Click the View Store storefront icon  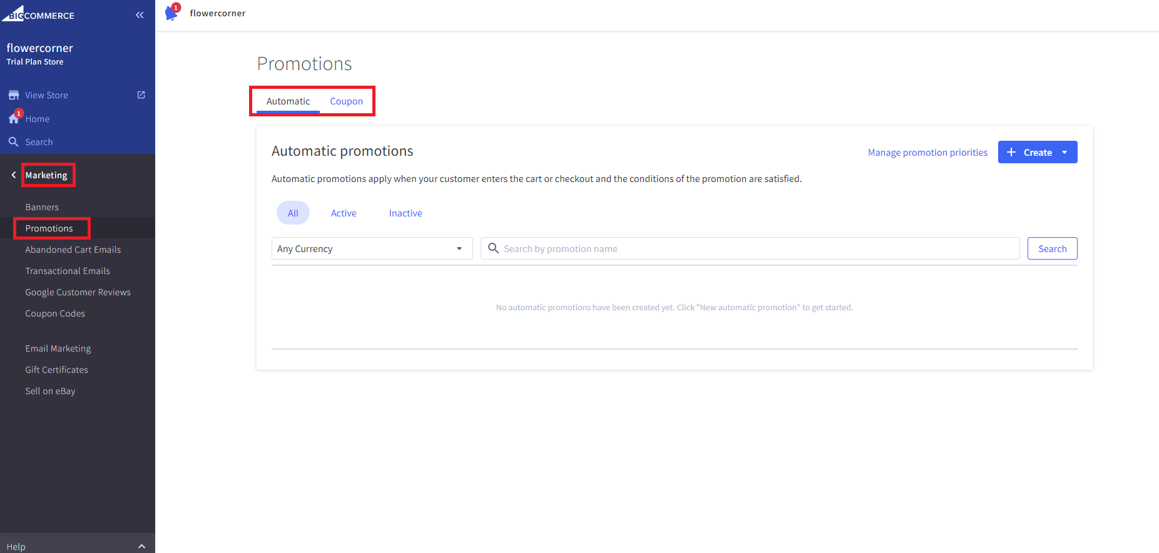tap(14, 95)
